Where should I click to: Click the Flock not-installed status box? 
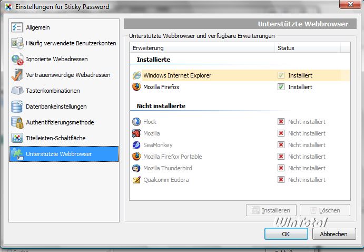(x=281, y=121)
